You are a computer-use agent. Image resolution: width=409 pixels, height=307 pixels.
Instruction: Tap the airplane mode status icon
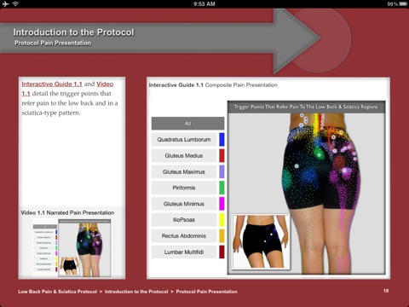click(x=5, y=3)
